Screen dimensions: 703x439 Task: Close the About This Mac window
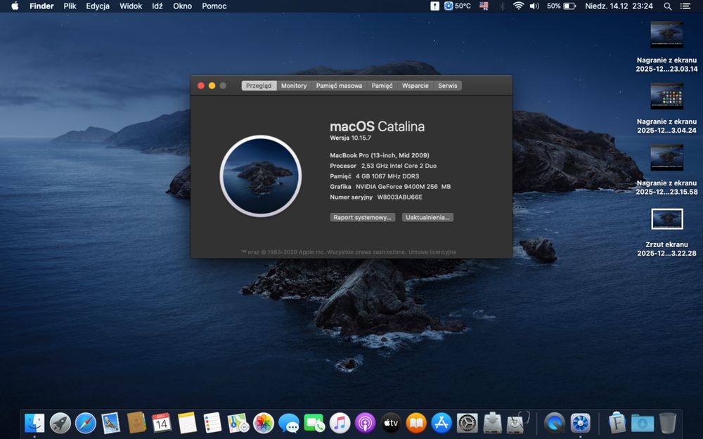tap(201, 86)
